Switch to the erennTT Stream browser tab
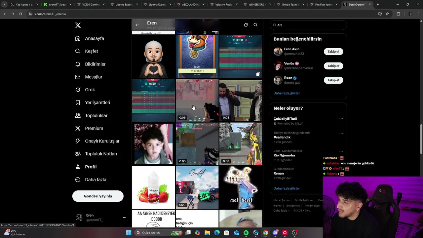Viewport: 423px width, 238px height. [57, 5]
